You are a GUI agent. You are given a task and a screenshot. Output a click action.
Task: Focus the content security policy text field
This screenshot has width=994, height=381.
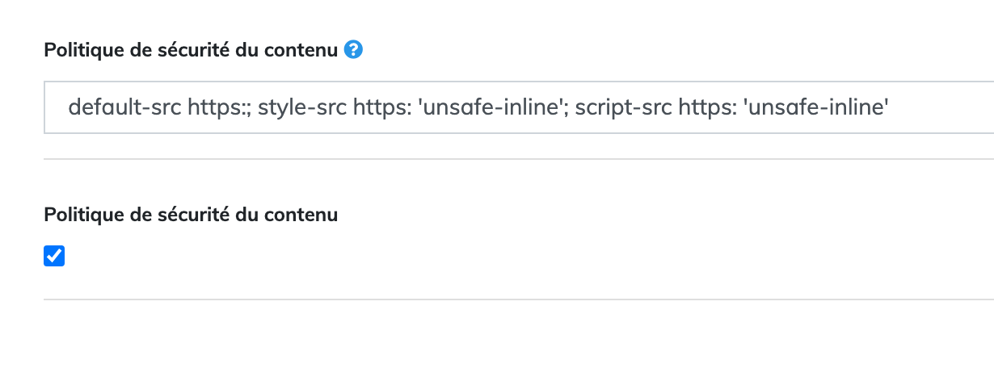[519, 107]
